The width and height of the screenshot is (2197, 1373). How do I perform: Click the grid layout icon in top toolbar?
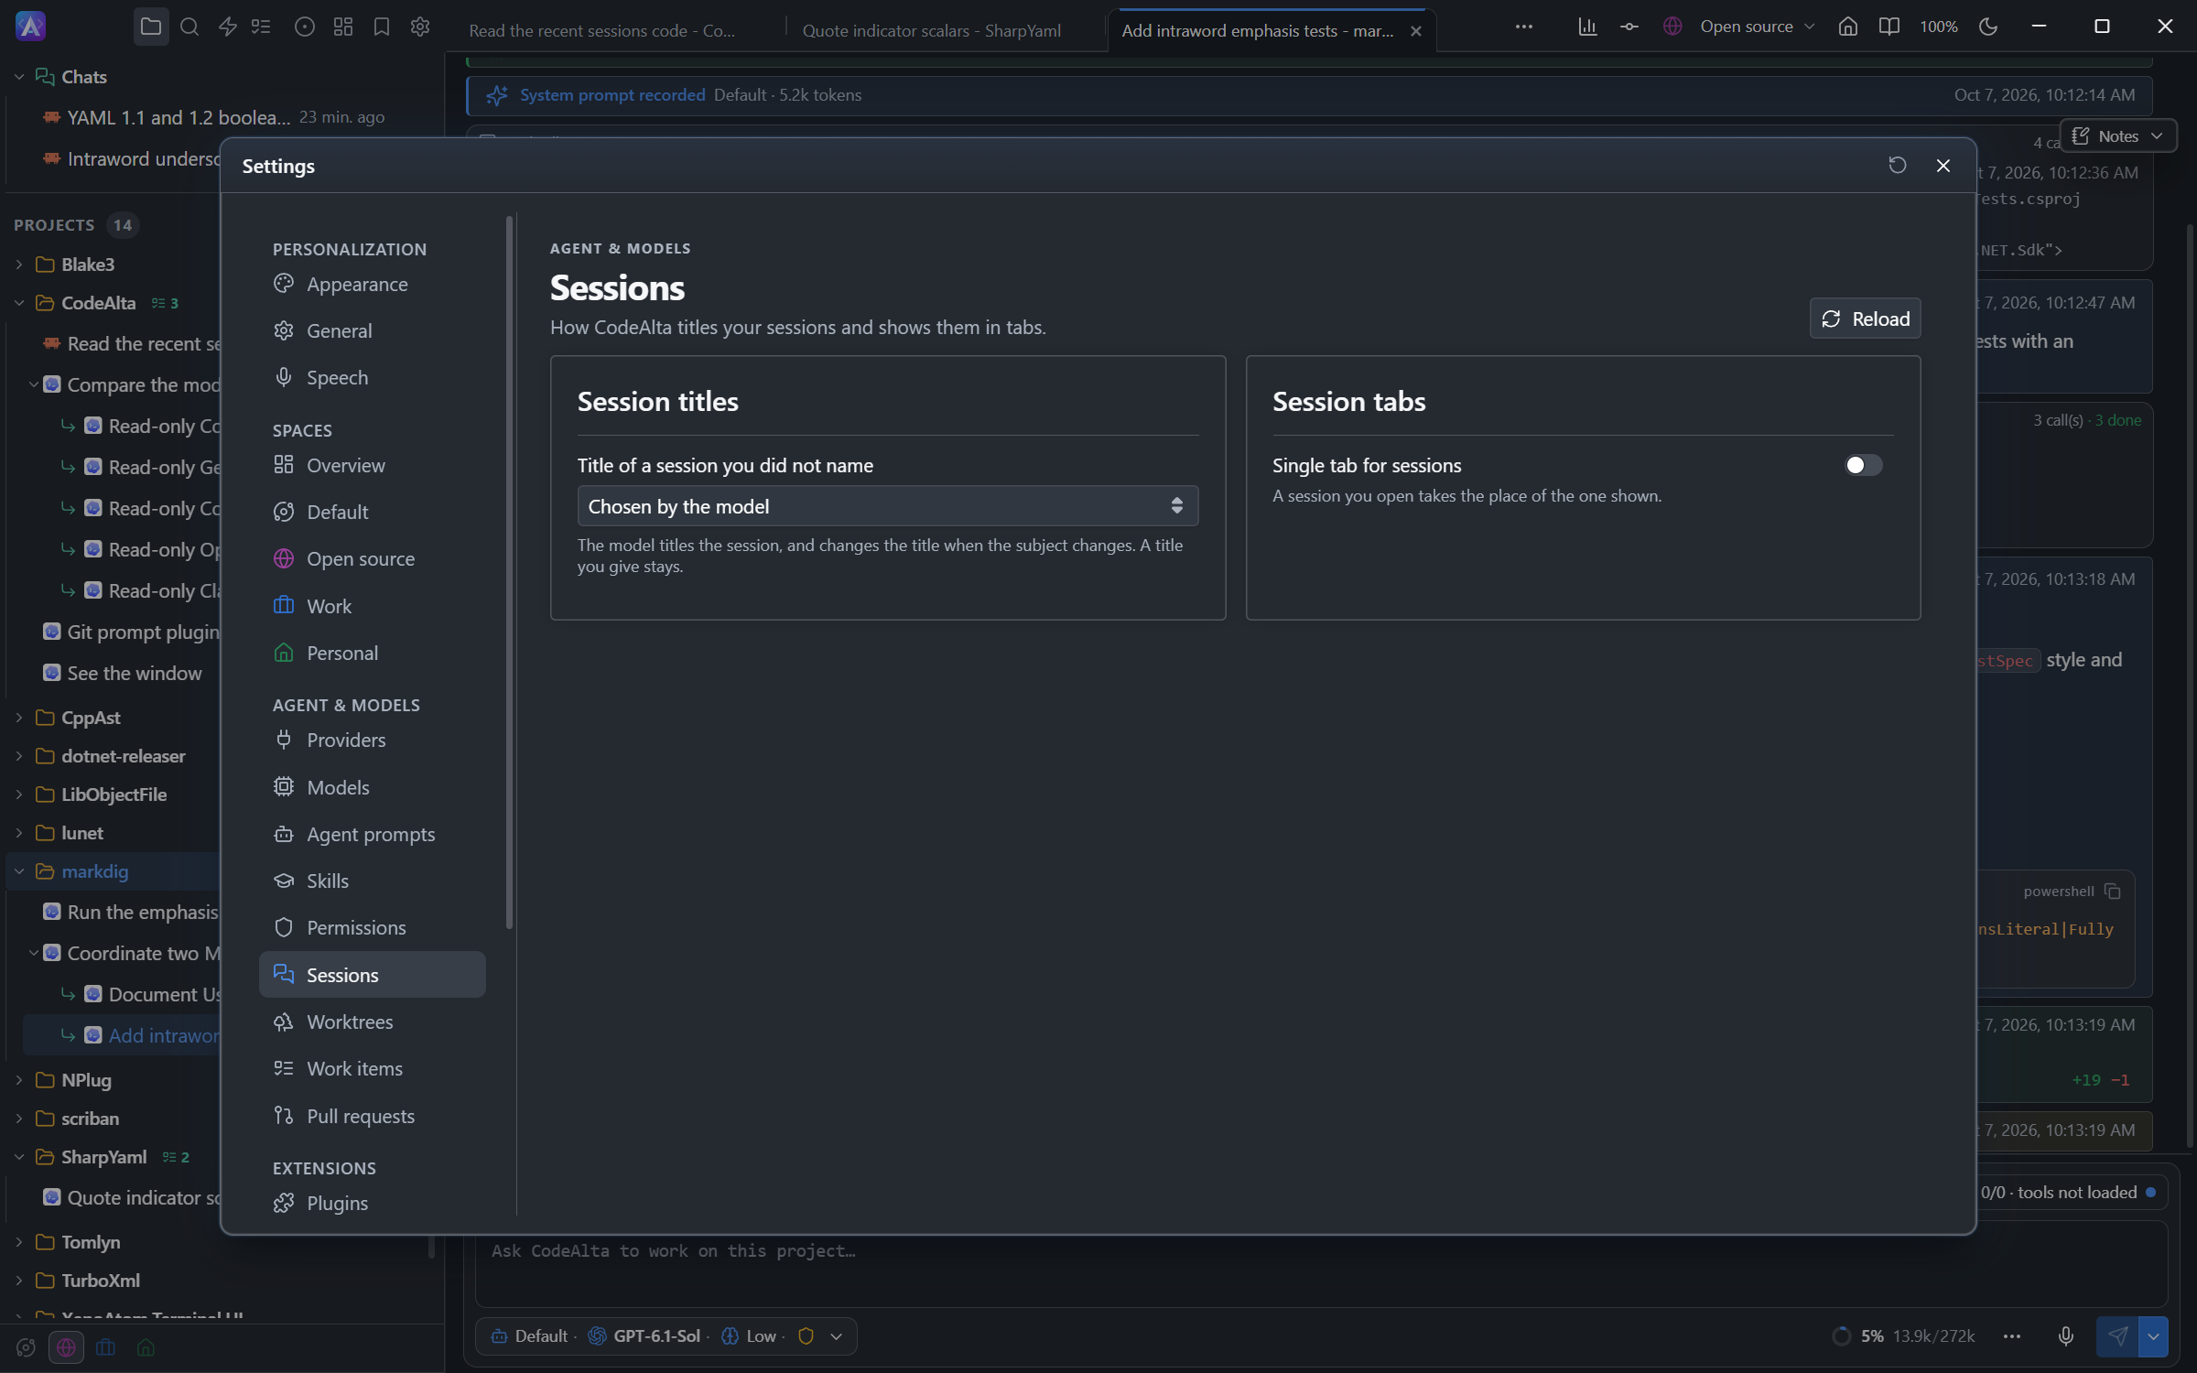tap(343, 27)
